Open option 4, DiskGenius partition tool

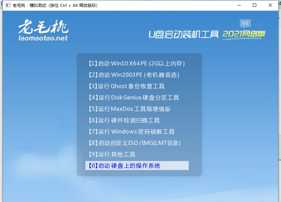pos(134,97)
